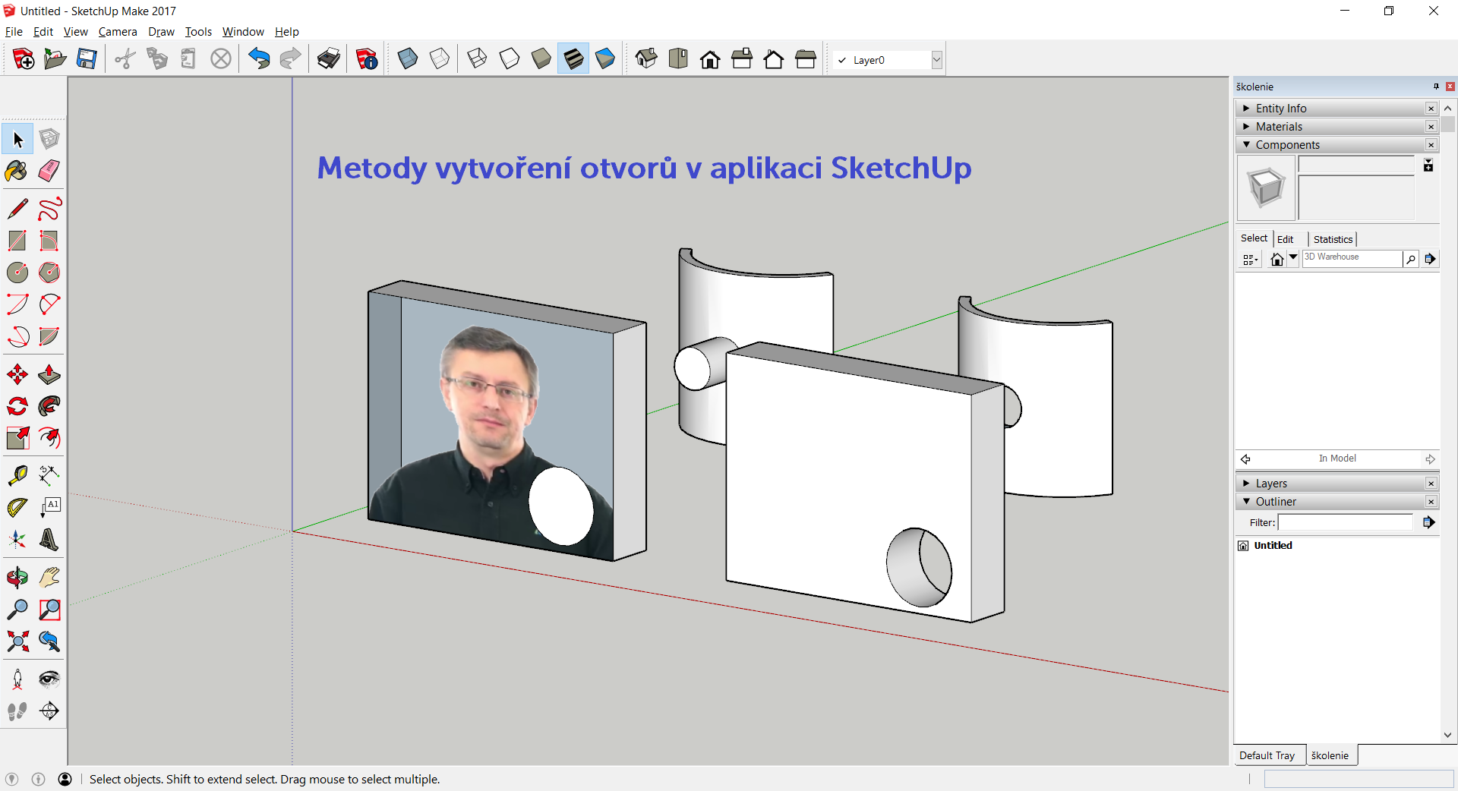Switch to Iso view
Viewport: 1458px width, 791px height.
point(646,59)
